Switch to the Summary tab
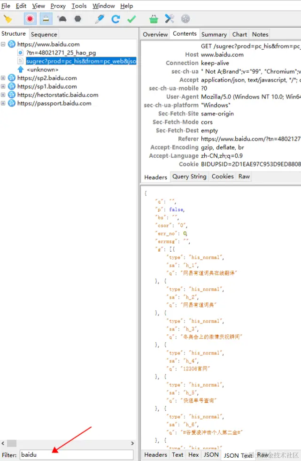Image resolution: width=301 pixels, height=461 pixels. [x=214, y=34]
